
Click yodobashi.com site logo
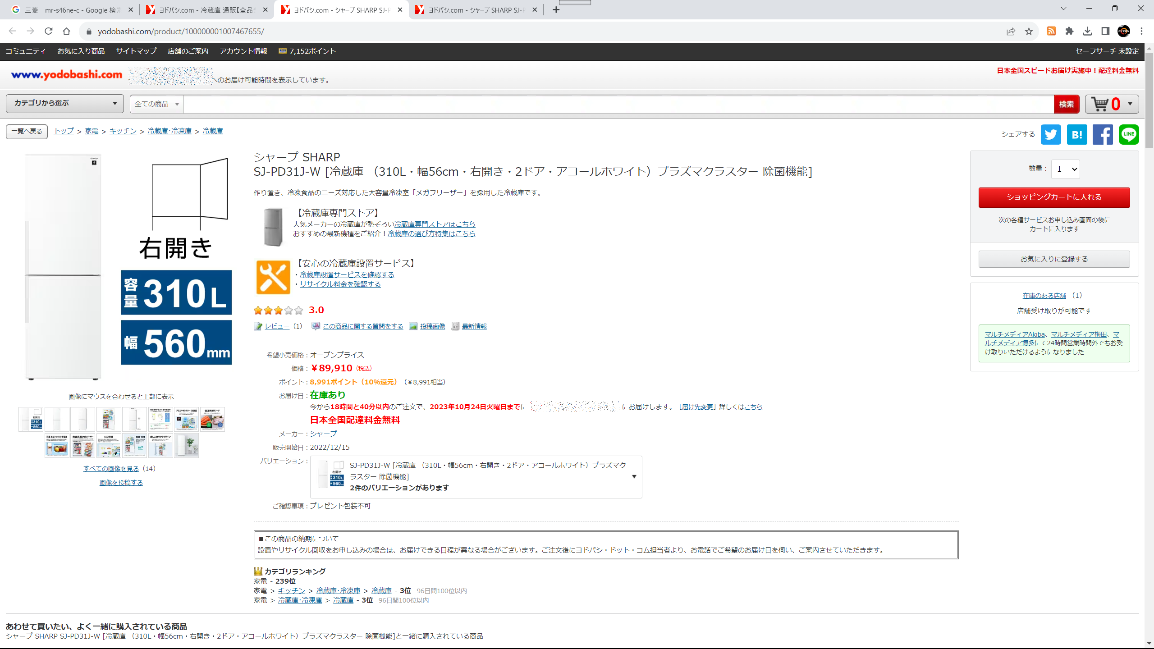click(67, 74)
